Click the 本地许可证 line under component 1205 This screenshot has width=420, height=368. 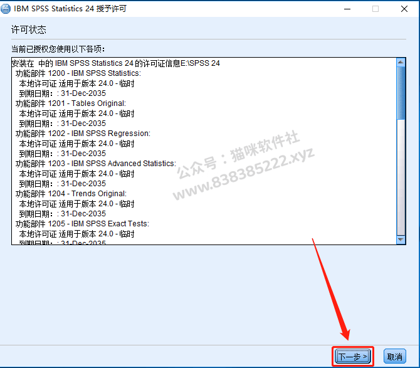coord(76,234)
